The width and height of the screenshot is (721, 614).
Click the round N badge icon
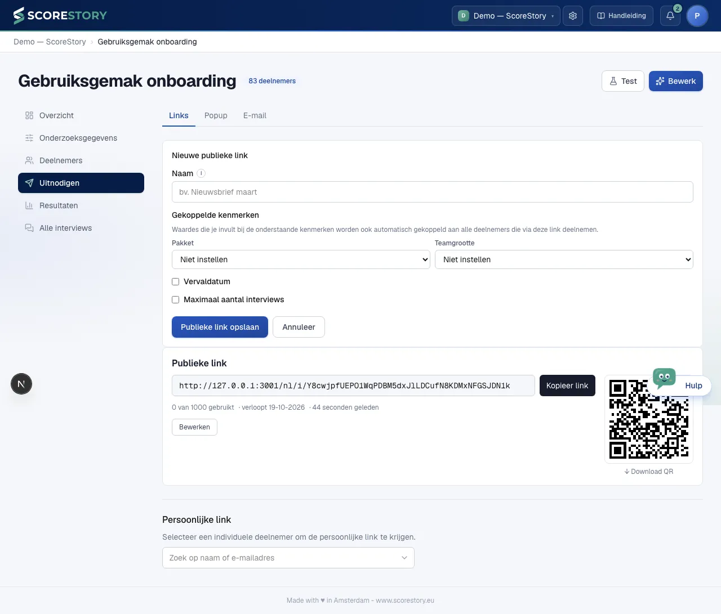point(21,384)
